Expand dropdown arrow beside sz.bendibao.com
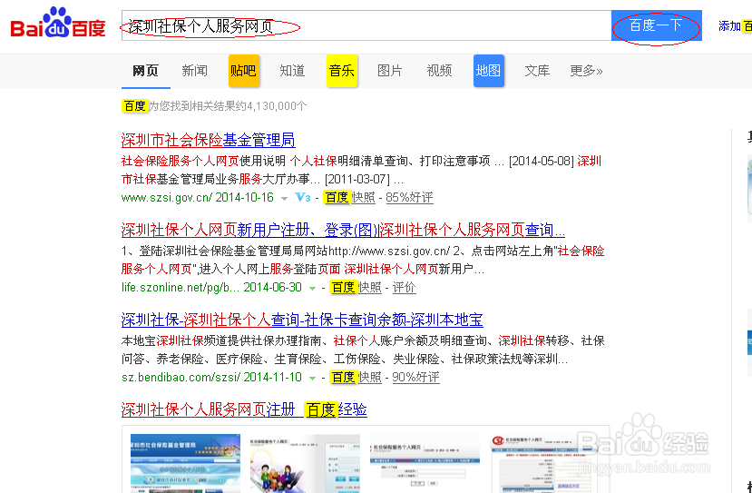 point(313,378)
